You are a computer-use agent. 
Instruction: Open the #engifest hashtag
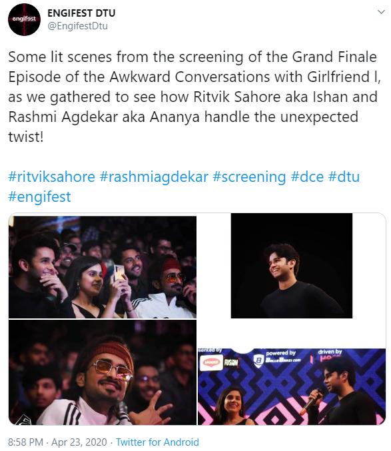(x=40, y=197)
